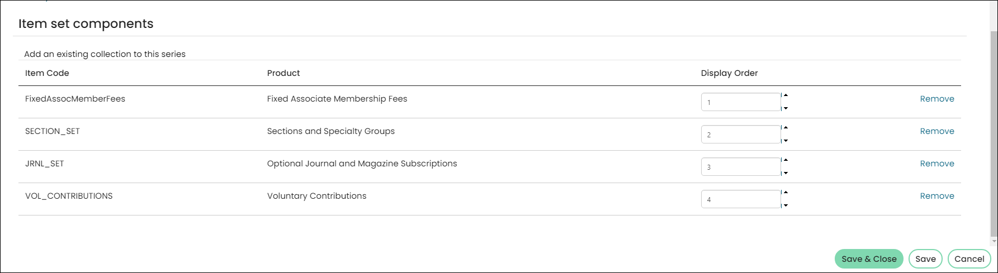Increase display order for FixedAssocMemberFees row

click(785, 95)
